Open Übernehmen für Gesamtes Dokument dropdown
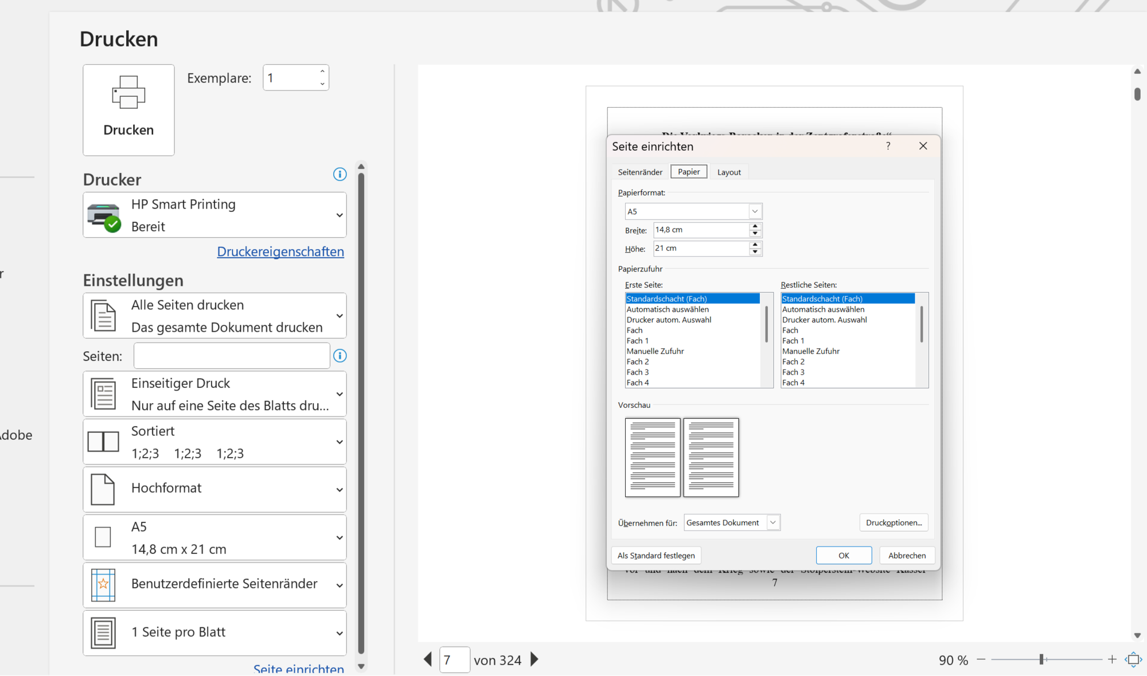The width and height of the screenshot is (1147, 676). point(732,522)
